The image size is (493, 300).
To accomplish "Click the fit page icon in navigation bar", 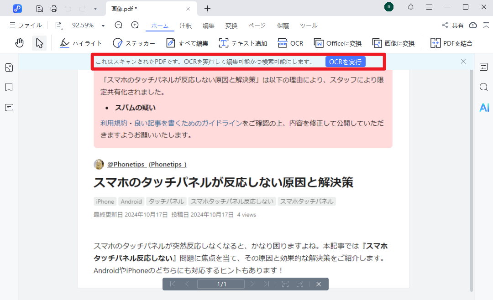I will pos(285,284).
